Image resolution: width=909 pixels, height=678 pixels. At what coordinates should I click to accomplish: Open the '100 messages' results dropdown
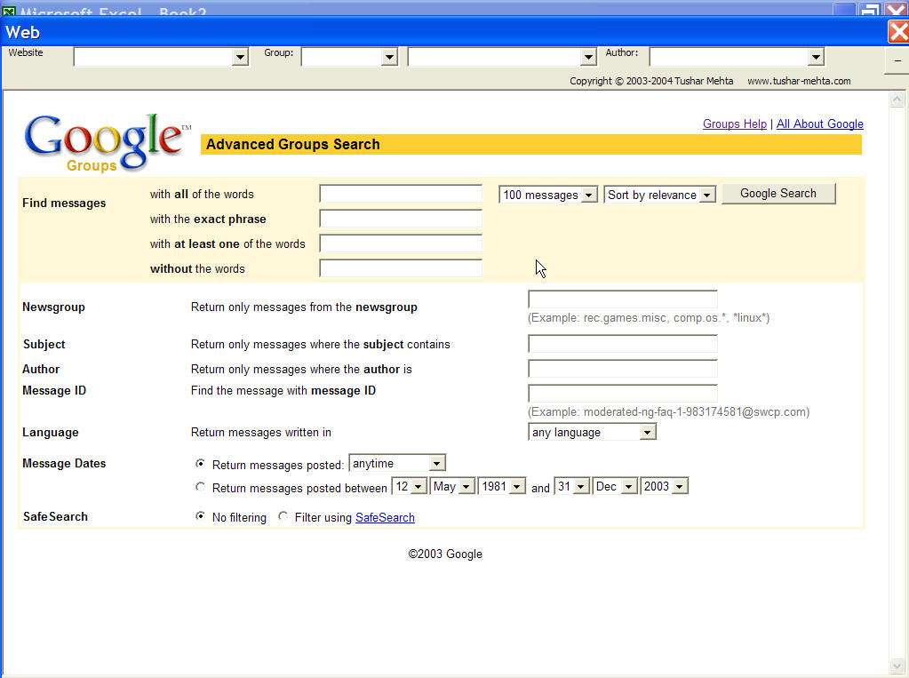pyautogui.click(x=588, y=195)
